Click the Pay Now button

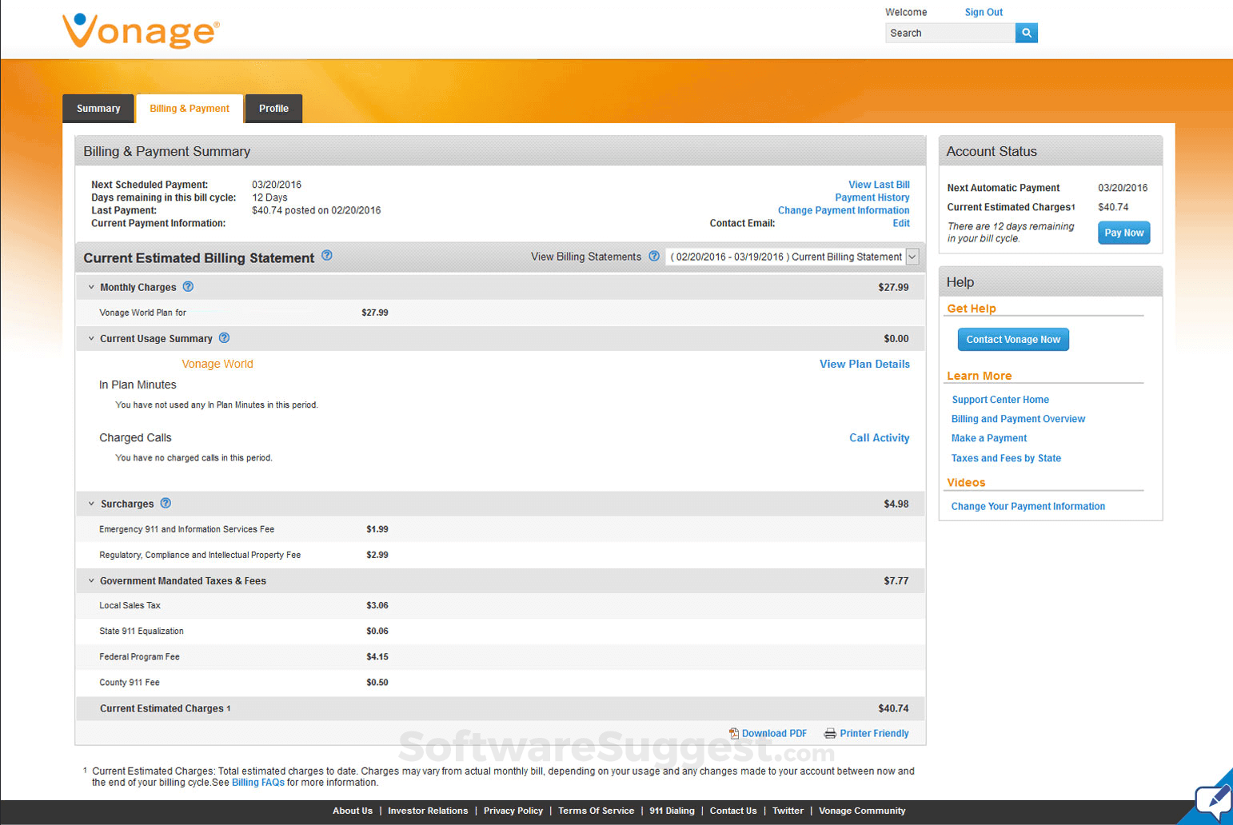tap(1123, 232)
